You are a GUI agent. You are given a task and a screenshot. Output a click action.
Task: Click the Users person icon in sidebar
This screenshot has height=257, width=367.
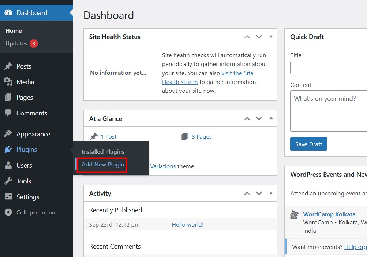[8, 165]
